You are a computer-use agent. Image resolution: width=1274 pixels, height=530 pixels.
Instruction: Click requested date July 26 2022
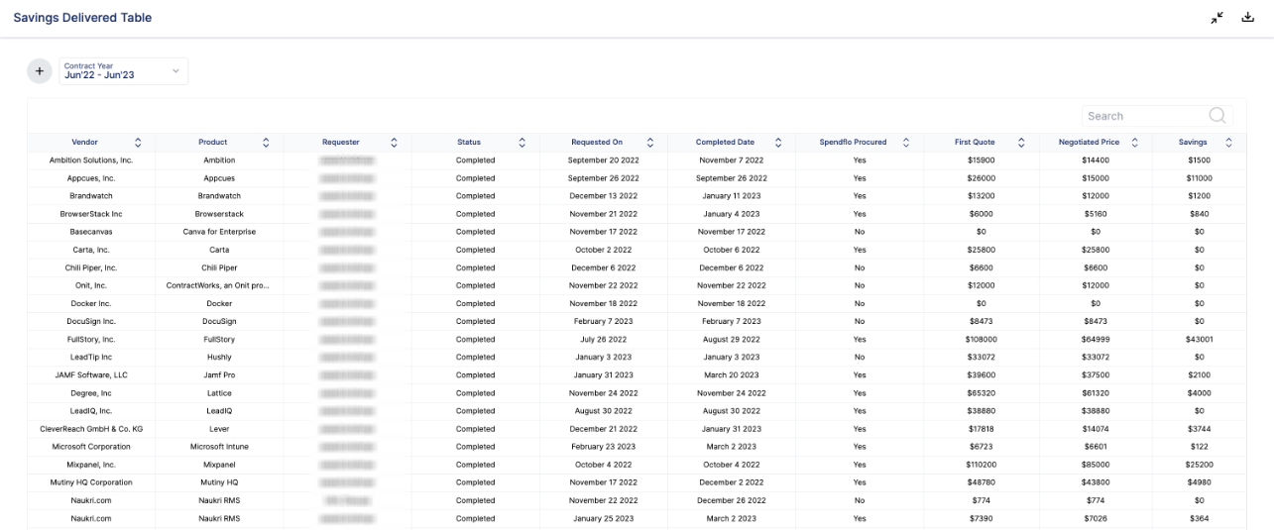(604, 339)
